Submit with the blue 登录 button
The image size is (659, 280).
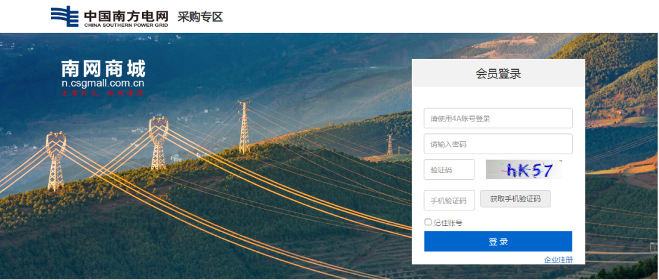[x=498, y=241]
